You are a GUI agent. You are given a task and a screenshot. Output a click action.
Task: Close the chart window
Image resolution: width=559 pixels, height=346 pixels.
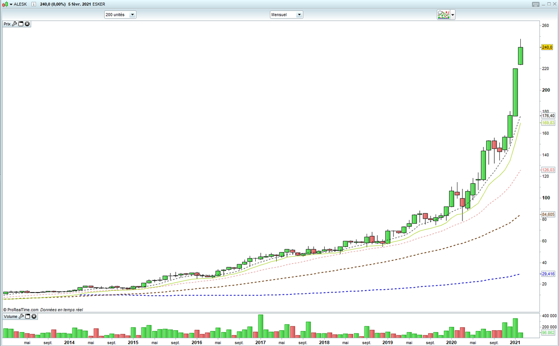click(x=555, y=4)
